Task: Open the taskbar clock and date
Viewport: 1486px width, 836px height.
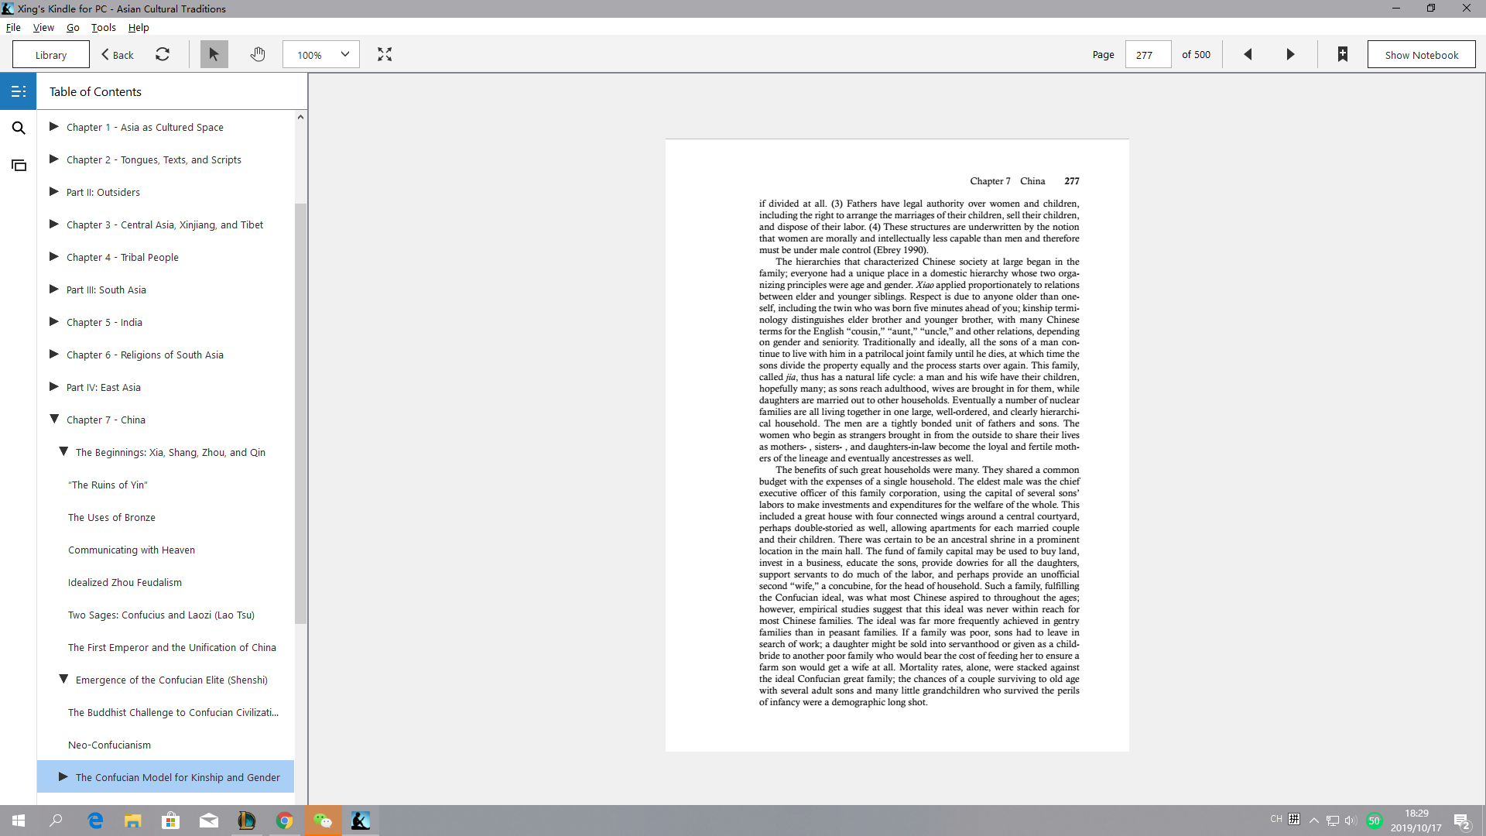Action: [x=1416, y=821]
